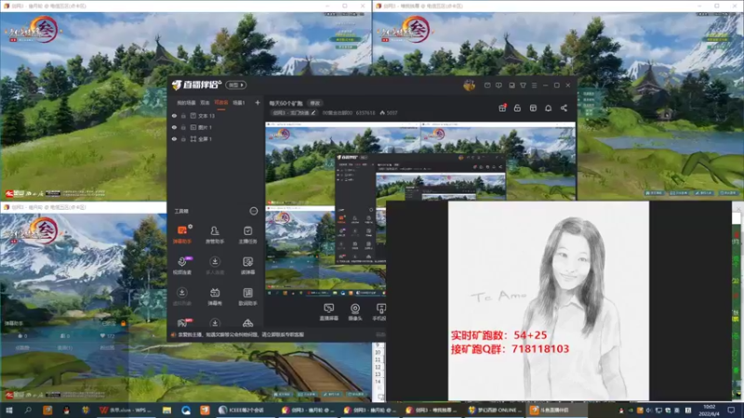Open the store icon in stream header
Viewport: 744px width, 418px height.
click(x=533, y=108)
